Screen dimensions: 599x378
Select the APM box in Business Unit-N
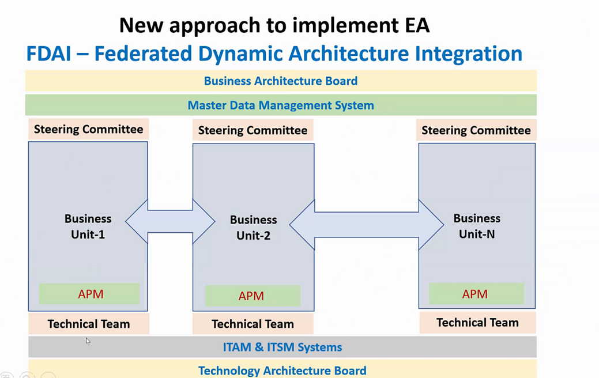click(x=476, y=294)
